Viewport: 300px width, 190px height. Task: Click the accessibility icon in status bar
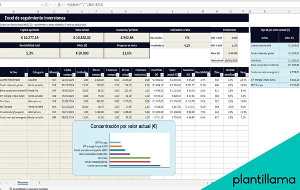(x=10, y=189)
